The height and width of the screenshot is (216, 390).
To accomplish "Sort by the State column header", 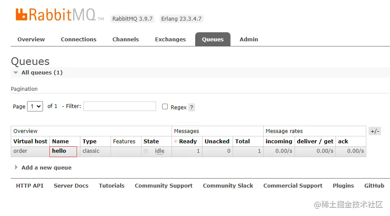I will tap(151, 141).
